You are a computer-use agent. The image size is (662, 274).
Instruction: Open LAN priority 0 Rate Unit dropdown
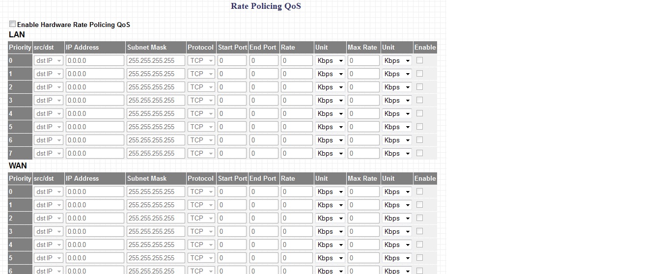(x=330, y=60)
